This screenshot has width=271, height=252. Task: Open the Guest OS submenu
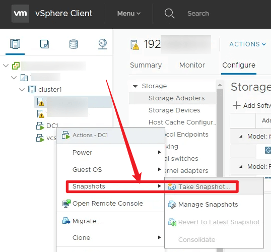(x=111, y=169)
